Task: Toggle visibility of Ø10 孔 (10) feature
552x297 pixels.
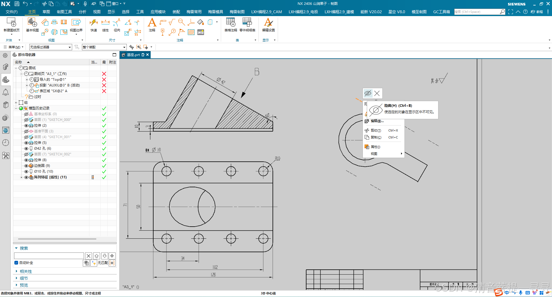Action: coord(26,171)
